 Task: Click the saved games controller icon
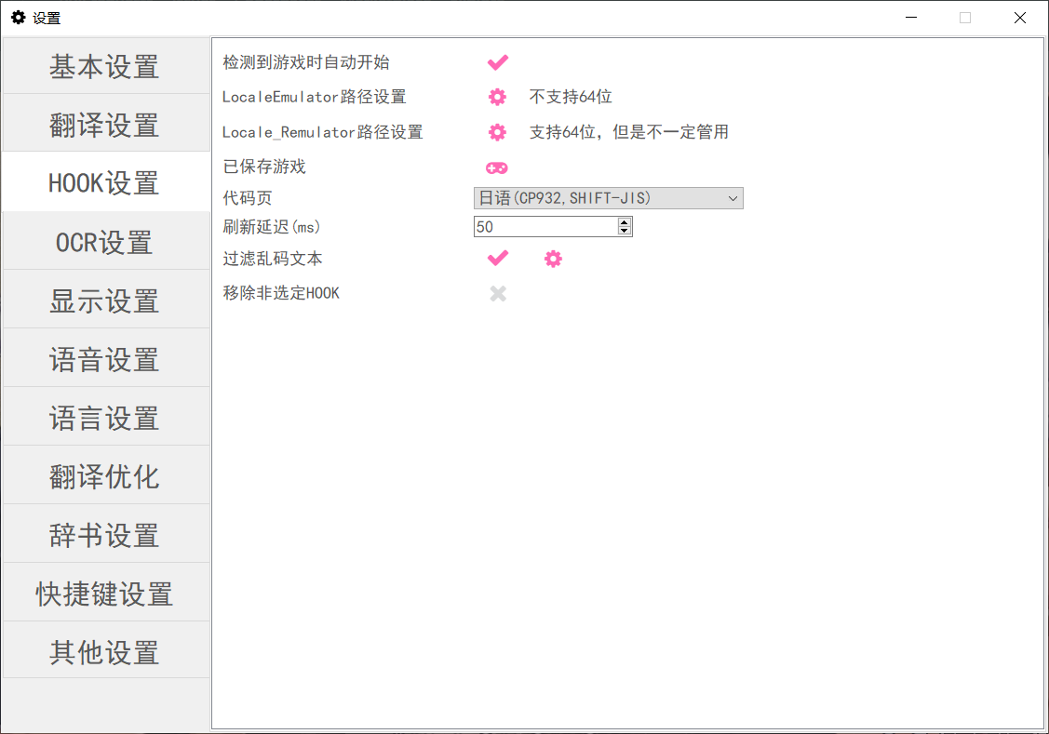tap(497, 167)
